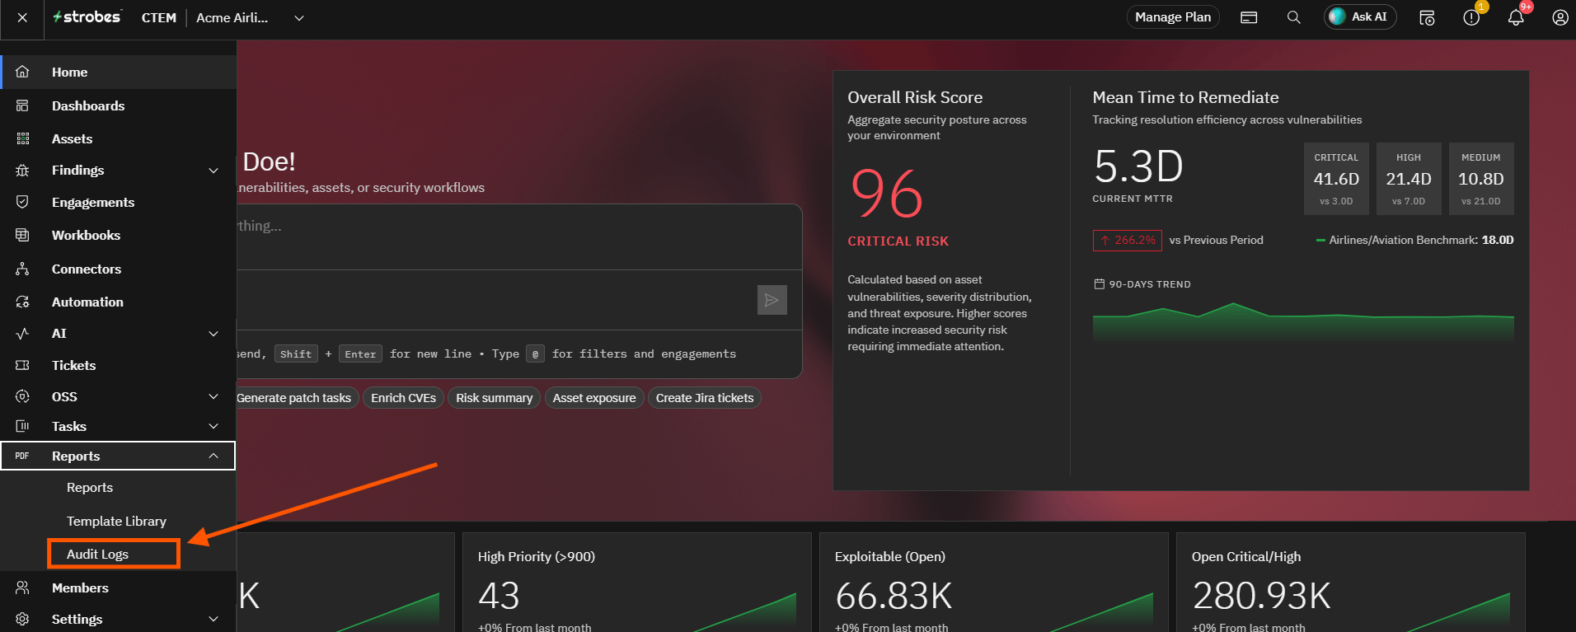Expand the OSS submenu chevron

click(213, 396)
